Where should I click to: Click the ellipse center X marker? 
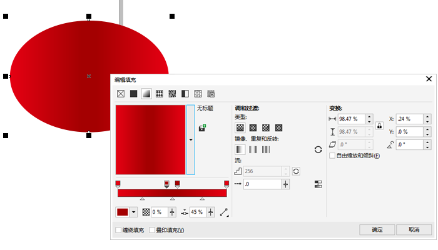pos(89,76)
